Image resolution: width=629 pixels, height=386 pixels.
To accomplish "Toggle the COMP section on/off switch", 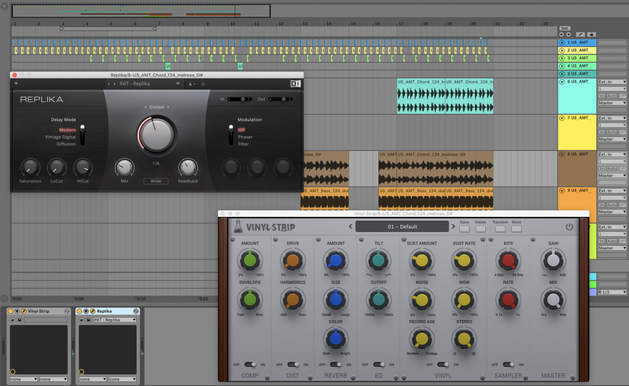I will tap(250, 364).
